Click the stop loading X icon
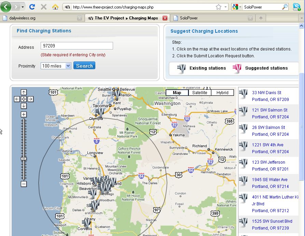 tap(43, 7)
